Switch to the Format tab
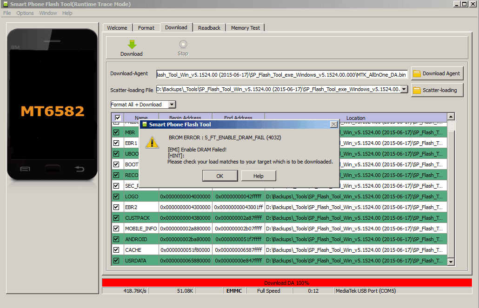Screen dimensions: 479x308 [x=146, y=28]
